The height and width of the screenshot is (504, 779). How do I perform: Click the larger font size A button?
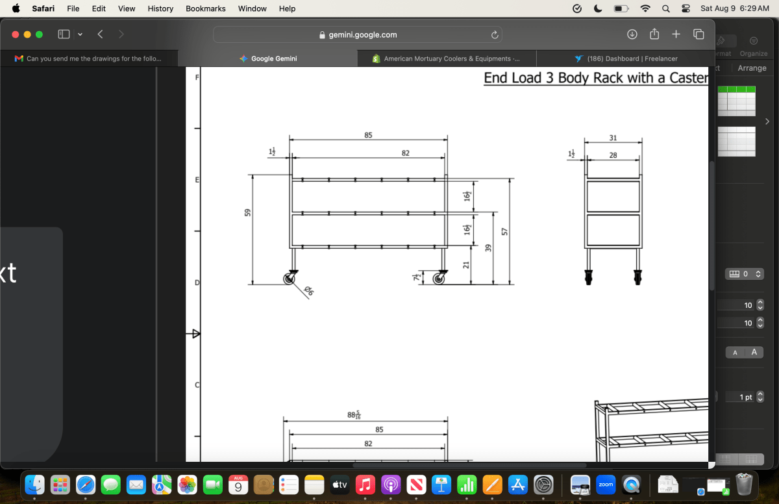coord(754,352)
